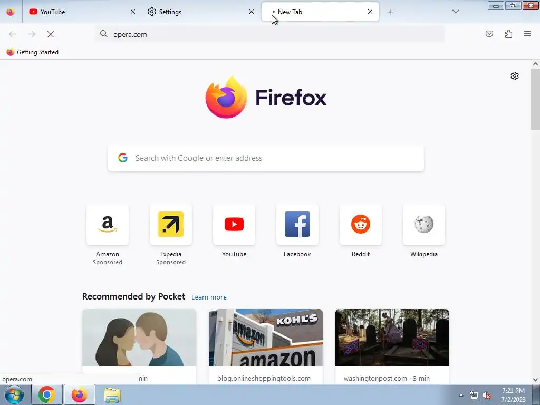
Task: Go forward one page
Action: pyautogui.click(x=32, y=34)
